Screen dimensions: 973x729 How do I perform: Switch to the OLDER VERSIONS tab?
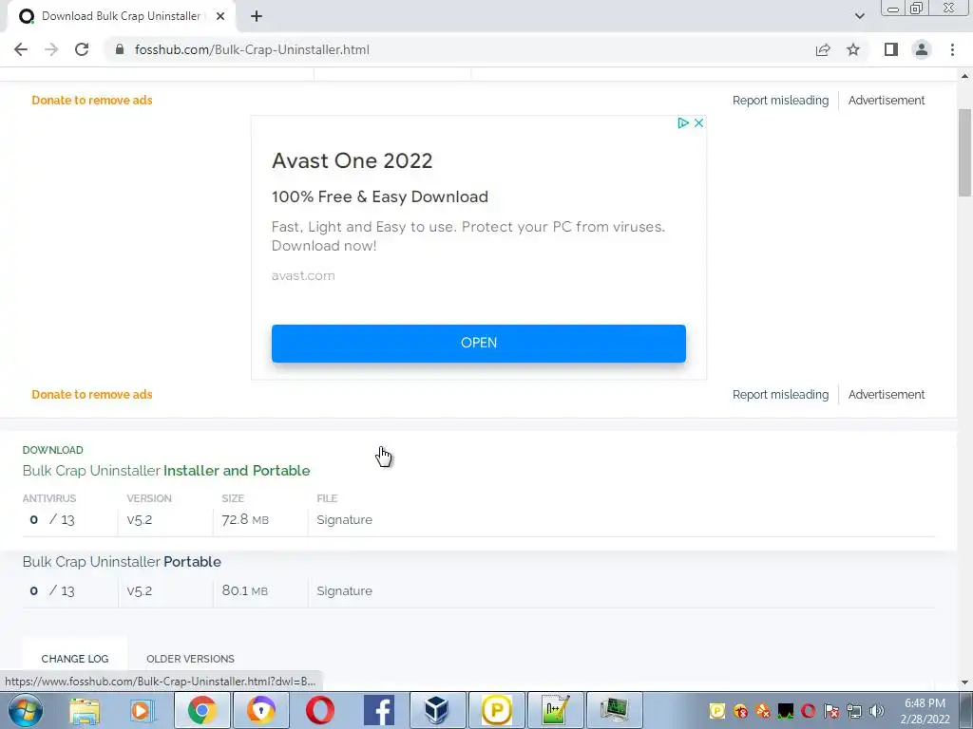tap(190, 659)
